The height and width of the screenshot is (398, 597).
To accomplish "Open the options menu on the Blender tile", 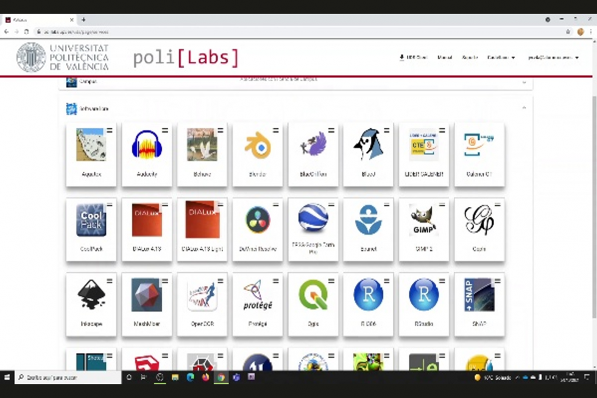I will tap(275, 130).
